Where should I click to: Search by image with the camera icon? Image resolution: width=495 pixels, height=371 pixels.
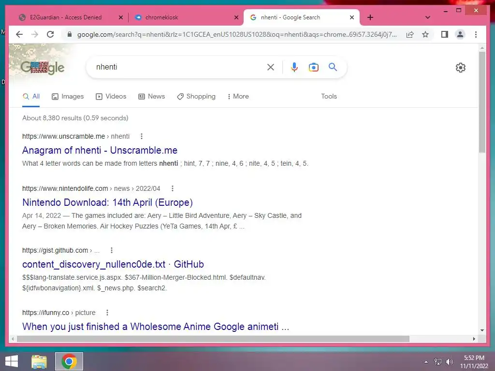313,67
